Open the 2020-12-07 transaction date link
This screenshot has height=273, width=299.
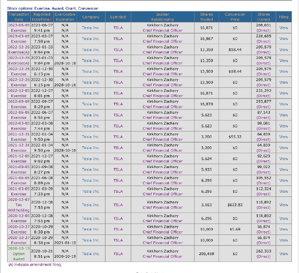19,200
